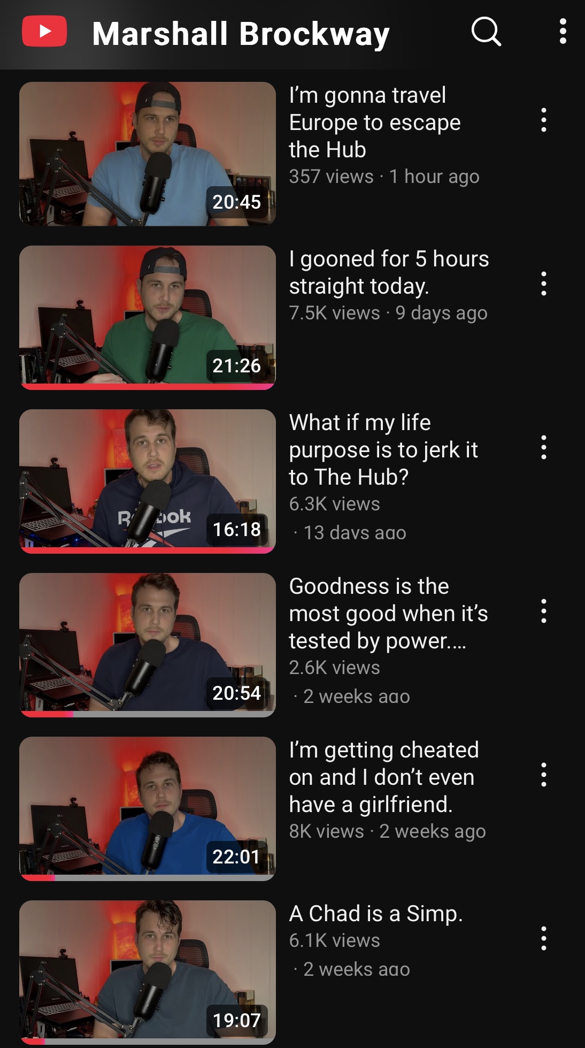Tap the YouTube logo icon
The image size is (585, 1048).
[44, 32]
